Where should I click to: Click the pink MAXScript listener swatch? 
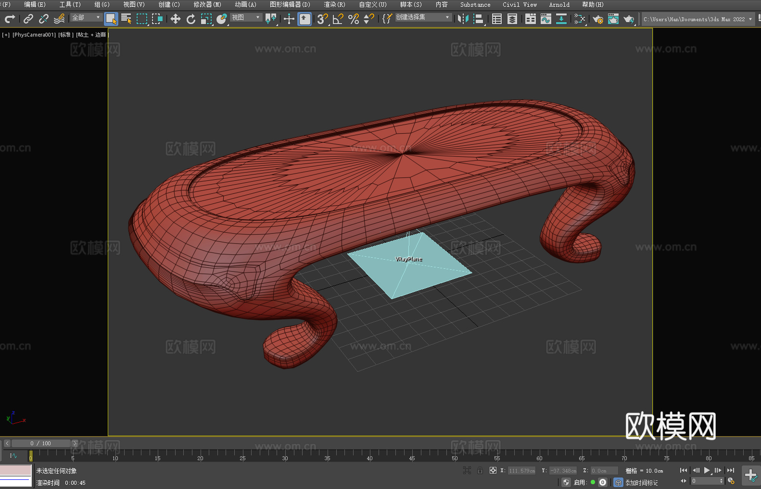[16, 470]
